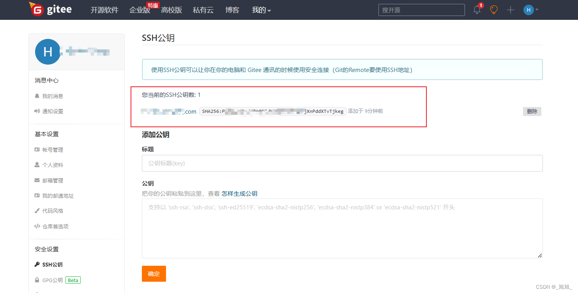This screenshot has height=293, width=578.
Task: Open the user avatar H in top bar
Action: (529, 10)
